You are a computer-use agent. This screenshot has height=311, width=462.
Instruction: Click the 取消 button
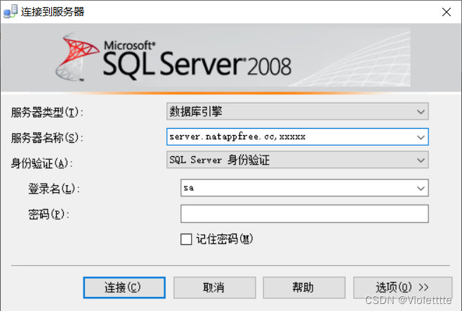[215, 287]
